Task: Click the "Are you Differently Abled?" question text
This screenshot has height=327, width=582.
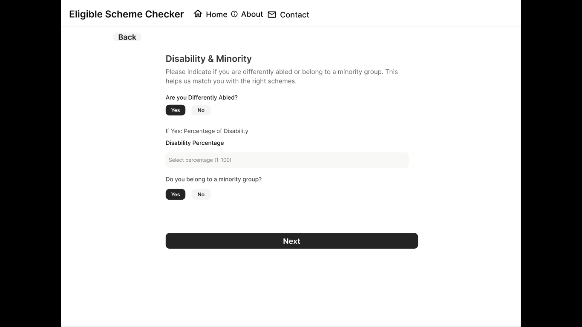Action: 202,98
